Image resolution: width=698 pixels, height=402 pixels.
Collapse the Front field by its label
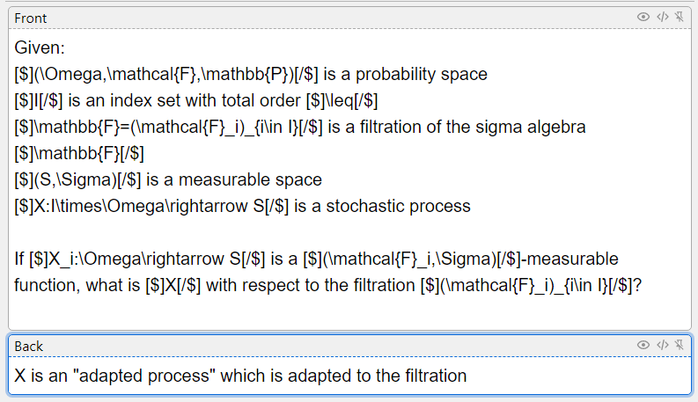click(31, 18)
